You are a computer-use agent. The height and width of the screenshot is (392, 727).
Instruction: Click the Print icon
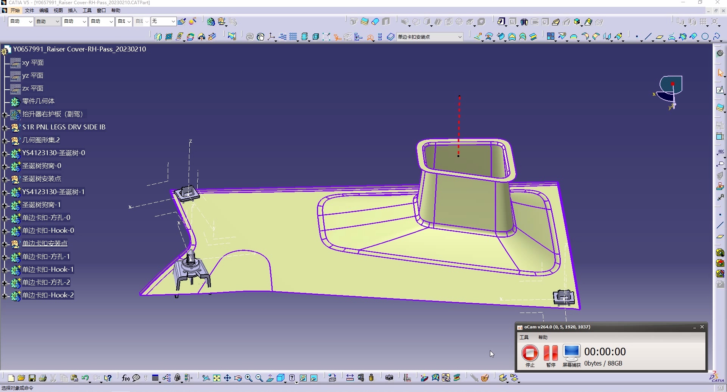[x=43, y=378]
